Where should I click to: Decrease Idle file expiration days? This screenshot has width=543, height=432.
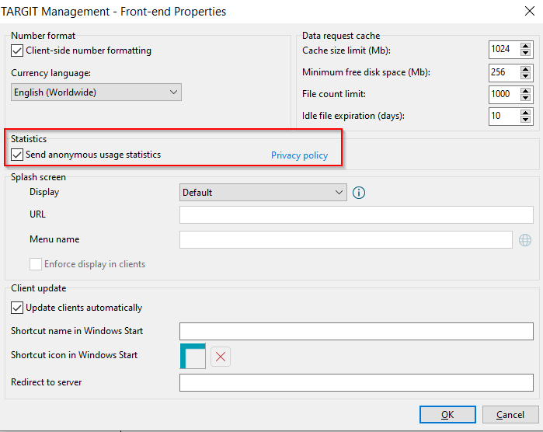click(525, 119)
